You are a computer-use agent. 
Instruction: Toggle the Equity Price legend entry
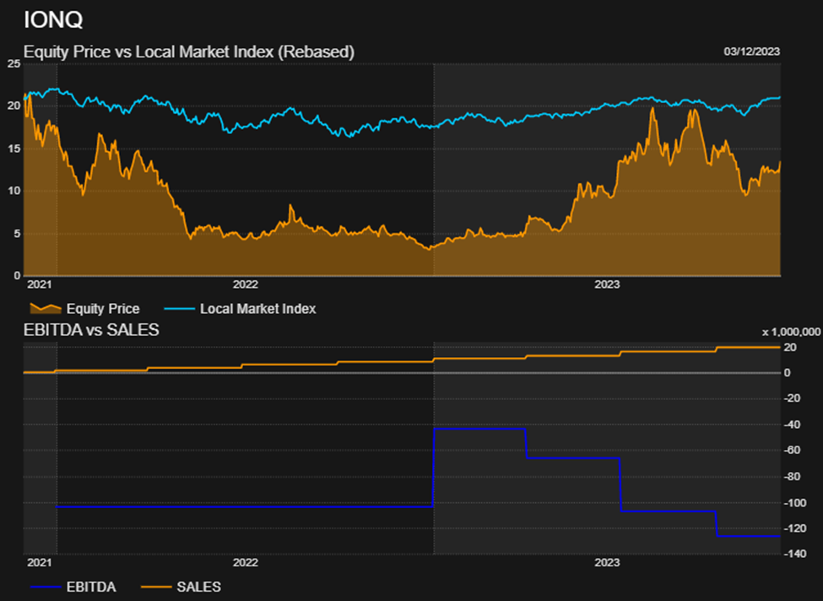point(85,309)
